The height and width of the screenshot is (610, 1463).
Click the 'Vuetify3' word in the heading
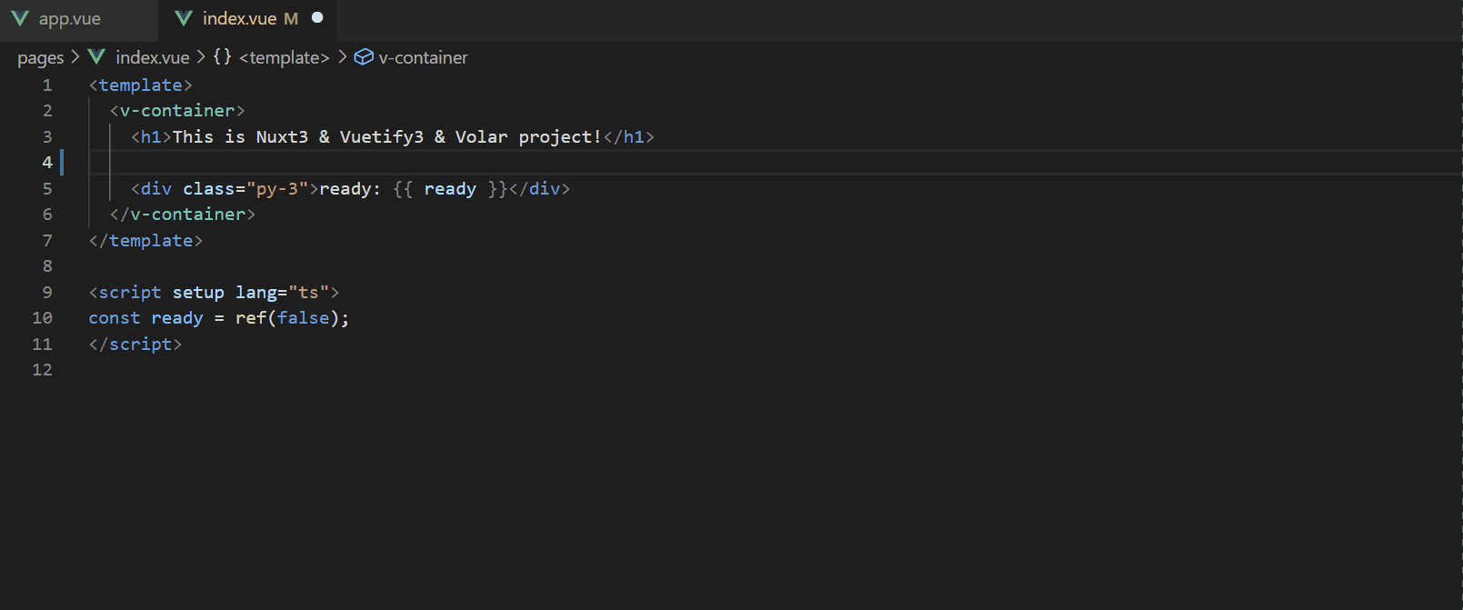(382, 137)
